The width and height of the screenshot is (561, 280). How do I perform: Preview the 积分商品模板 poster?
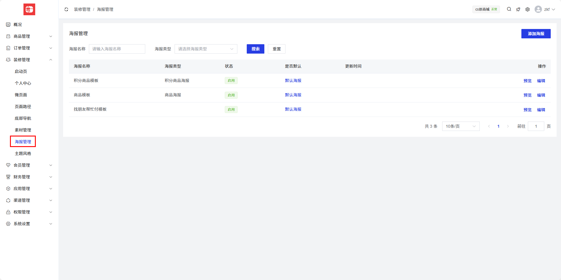click(527, 81)
